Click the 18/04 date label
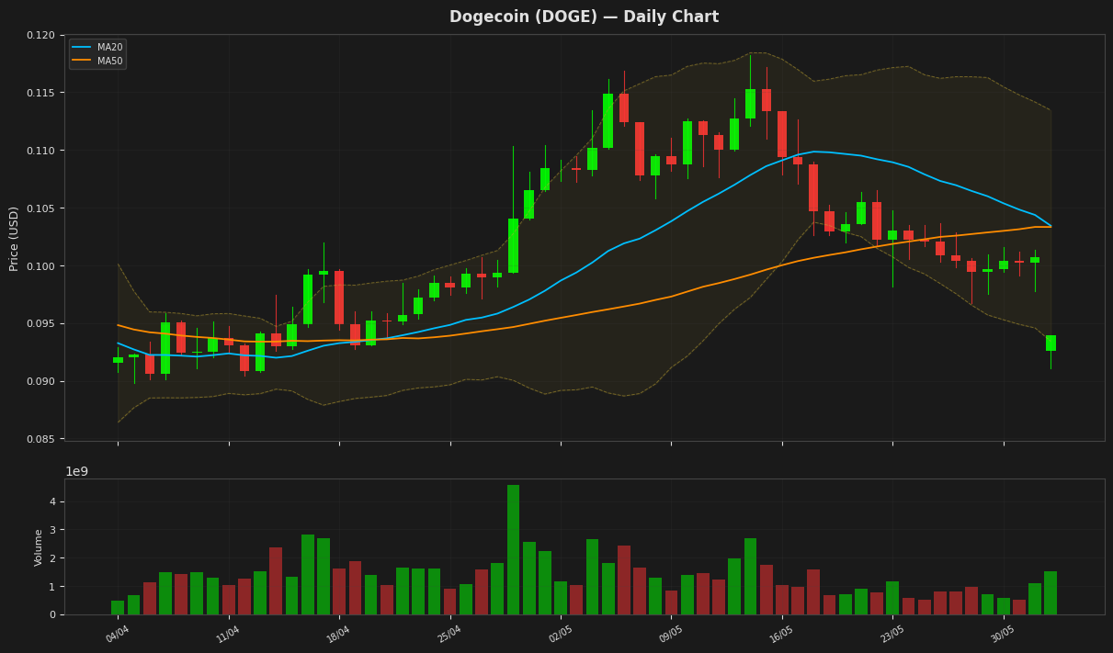This screenshot has height=653, width=1113. pyautogui.click(x=339, y=634)
